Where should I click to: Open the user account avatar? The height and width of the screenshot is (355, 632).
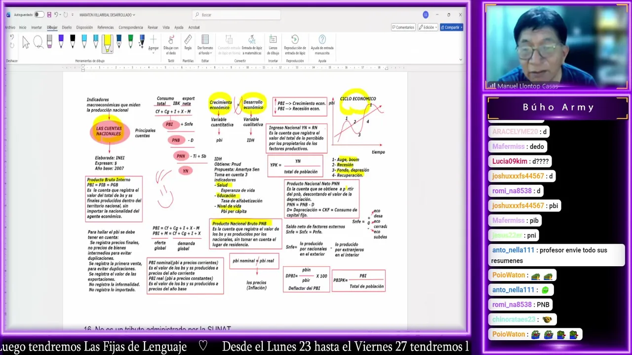click(x=425, y=15)
